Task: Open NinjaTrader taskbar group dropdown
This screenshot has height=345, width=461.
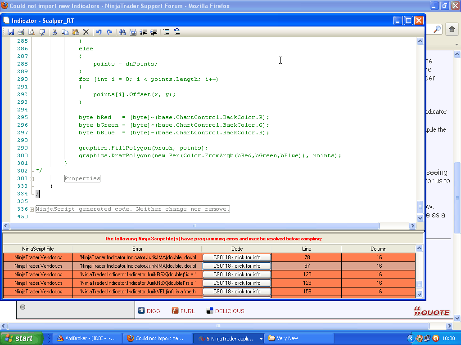Action: (261, 339)
